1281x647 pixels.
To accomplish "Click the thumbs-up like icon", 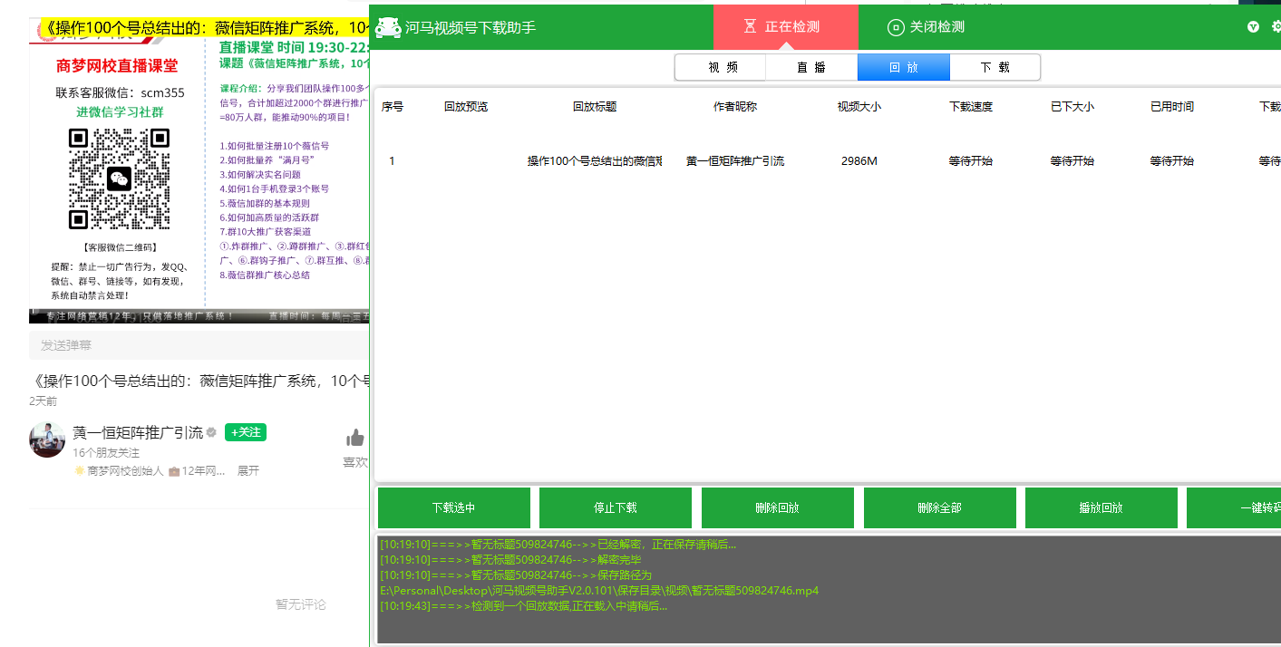I will click(354, 439).
